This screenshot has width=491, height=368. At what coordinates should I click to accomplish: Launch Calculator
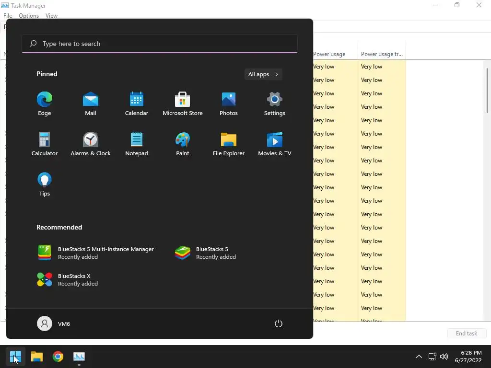click(45, 144)
